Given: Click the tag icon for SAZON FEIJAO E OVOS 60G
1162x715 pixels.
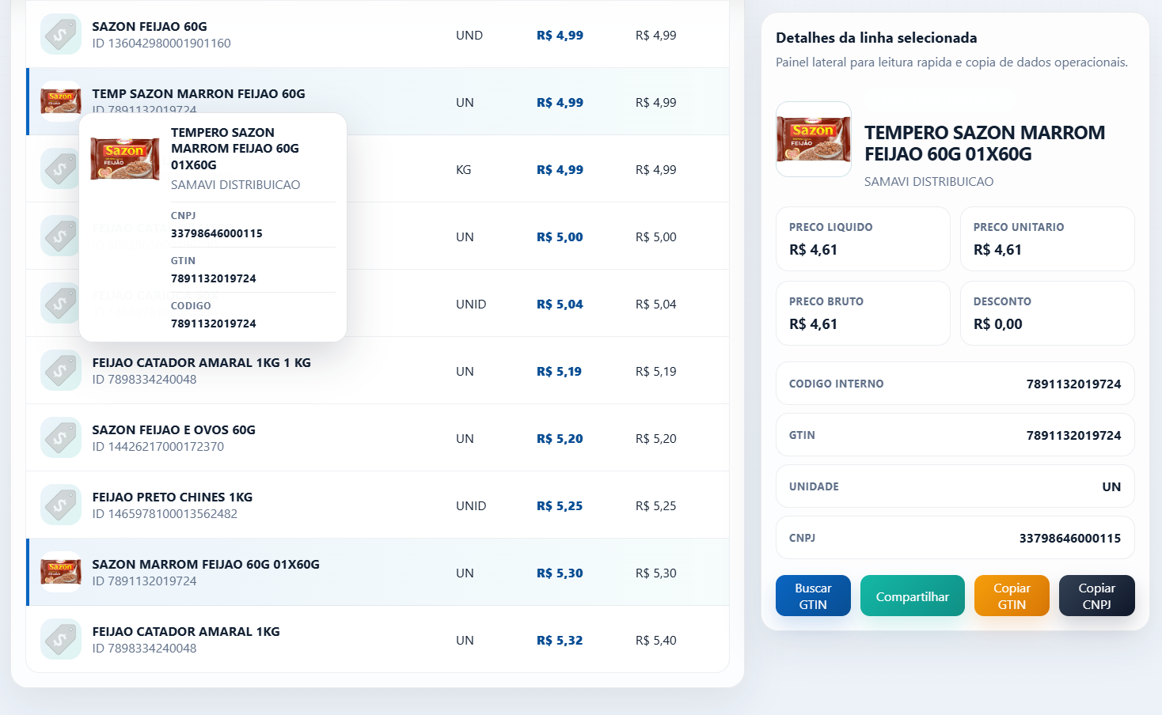Looking at the screenshot, I should click(61, 437).
